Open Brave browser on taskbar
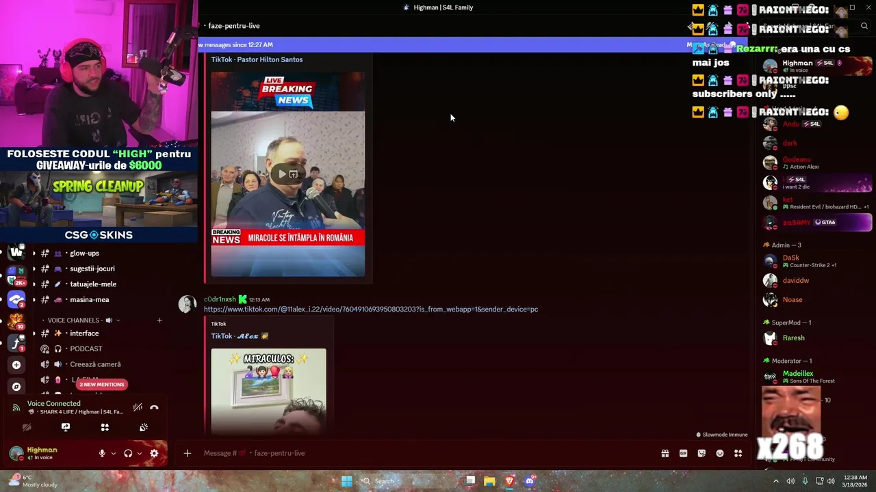The width and height of the screenshot is (876, 492). [x=510, y=481]
